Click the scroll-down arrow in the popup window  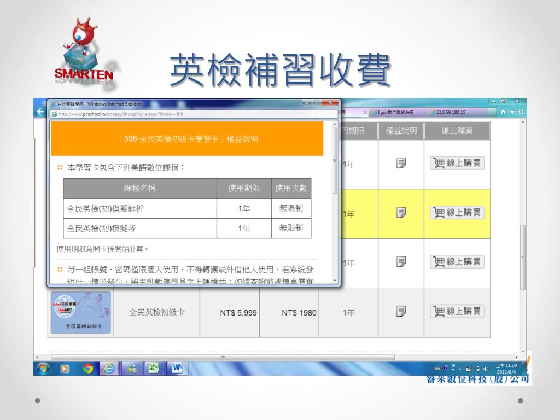[x=335, y=281]
